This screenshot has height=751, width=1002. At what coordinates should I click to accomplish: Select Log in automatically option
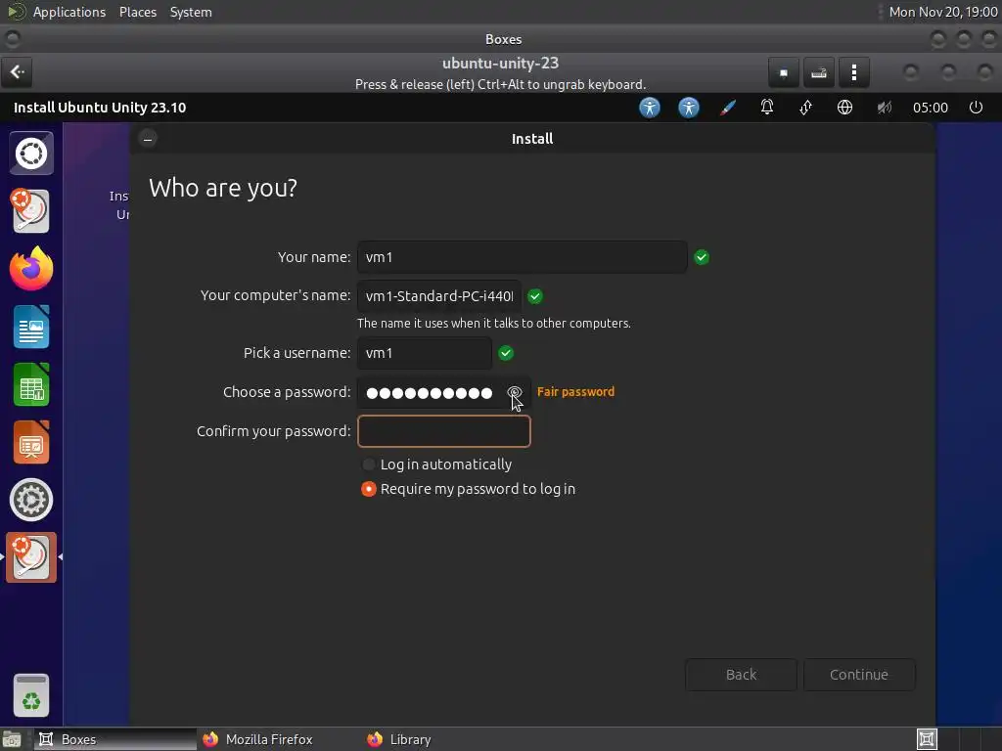coord(437,464)
